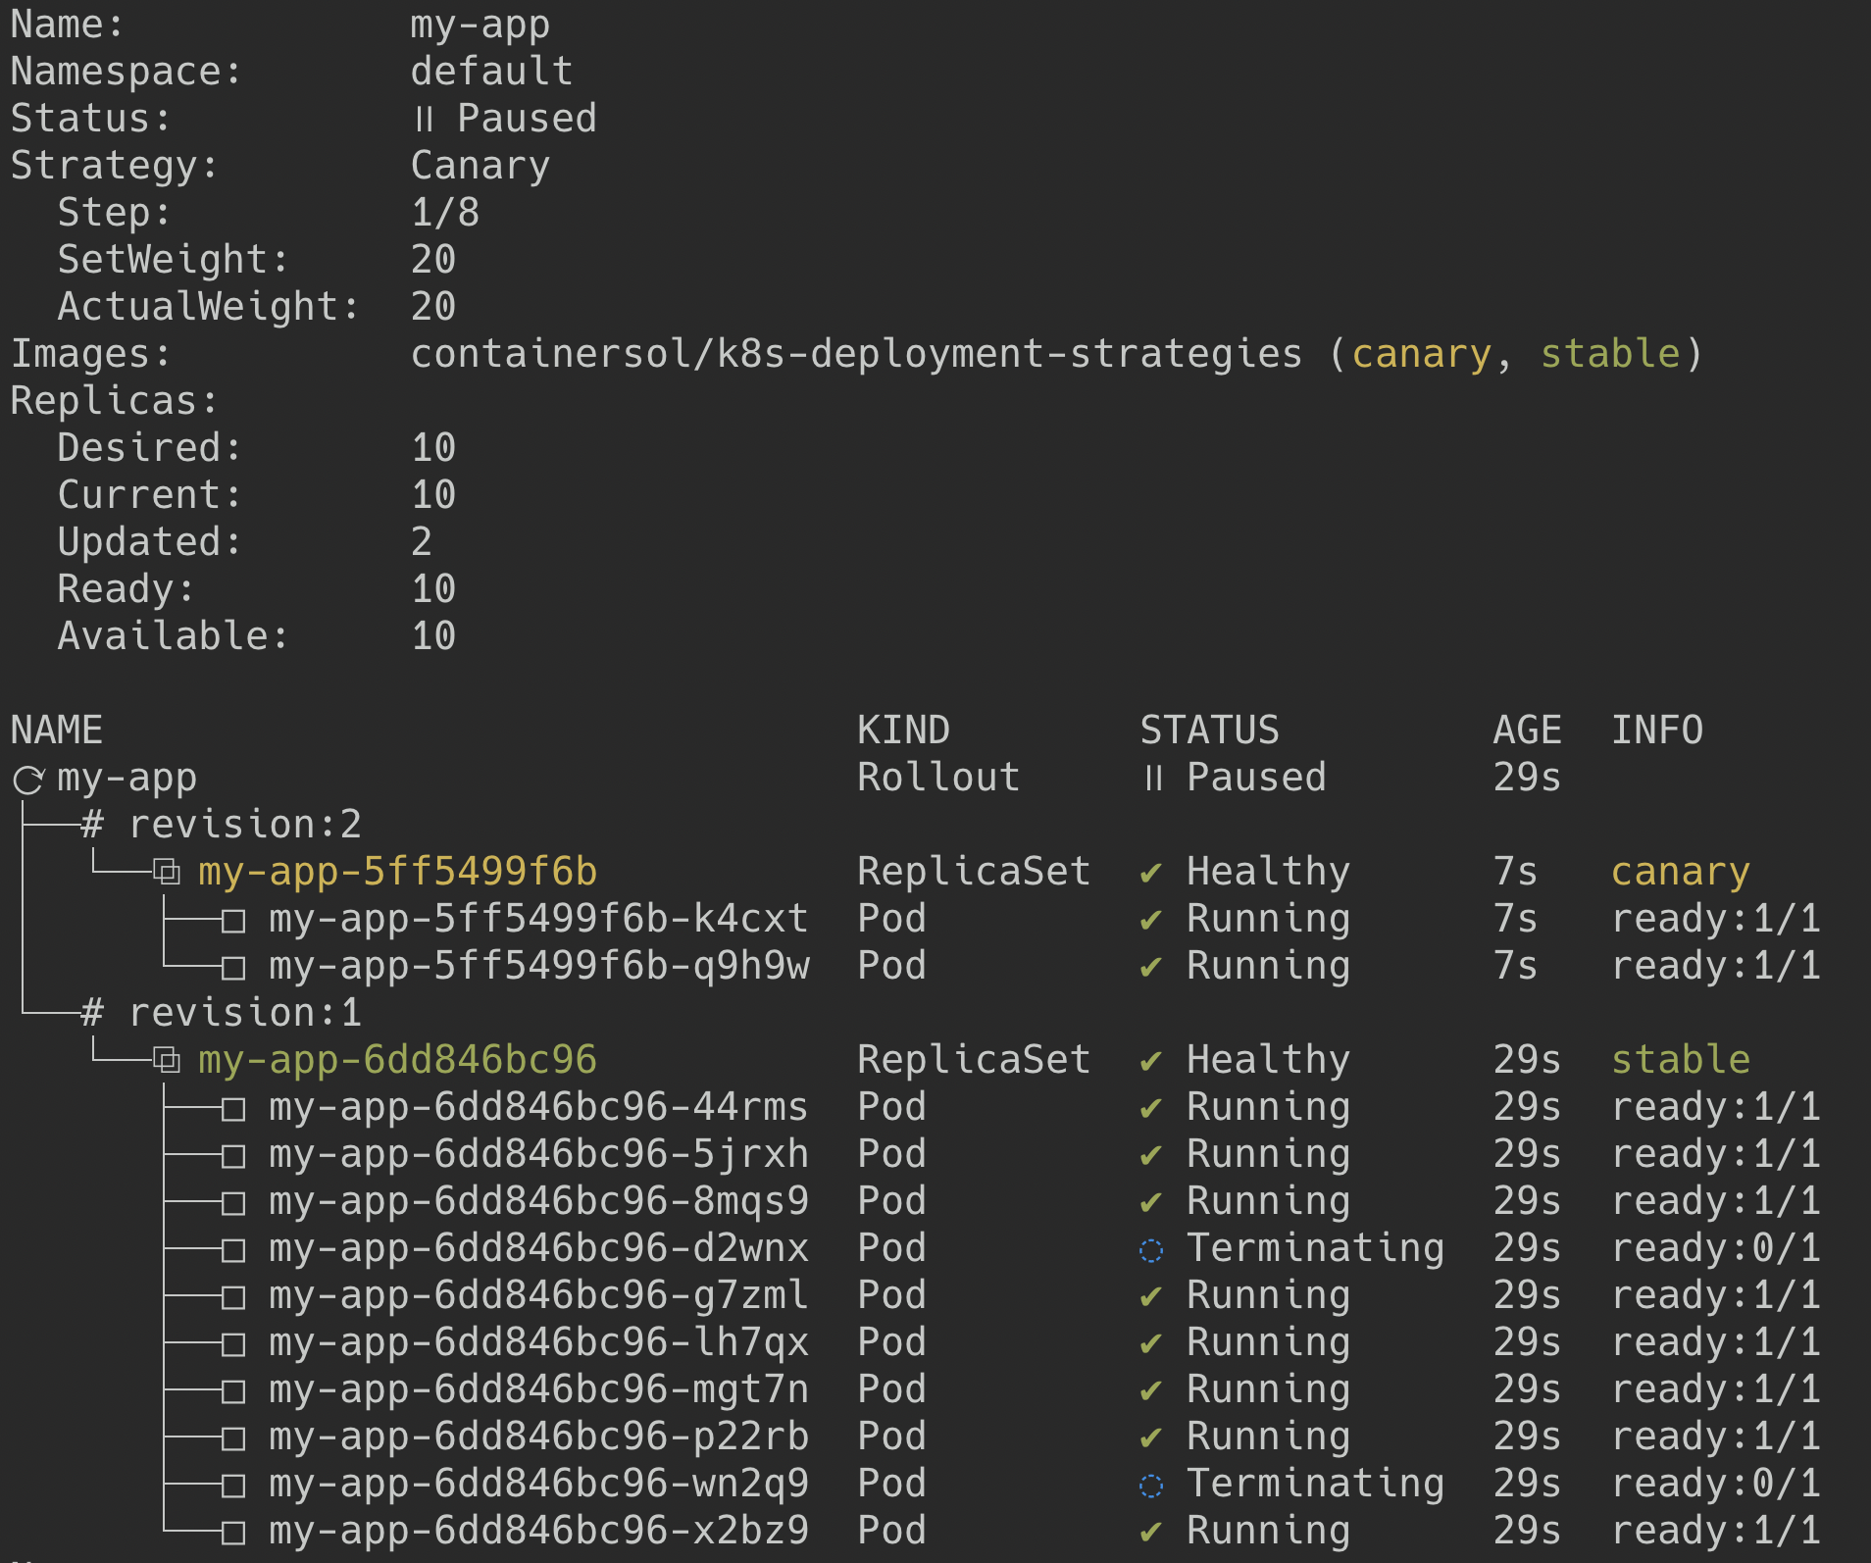The width and height of the screenshot is (1871, 1563).
Task: Click the pause glyph in the Rollout row
Action: tap(1153, 778)
